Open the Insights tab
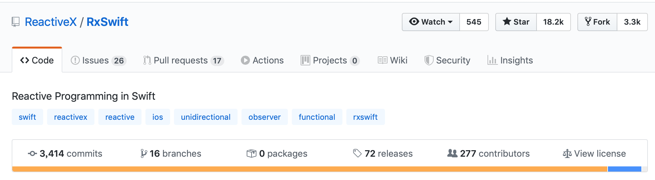The height and width of the screenshot is (180, 655). coord(510,60)
